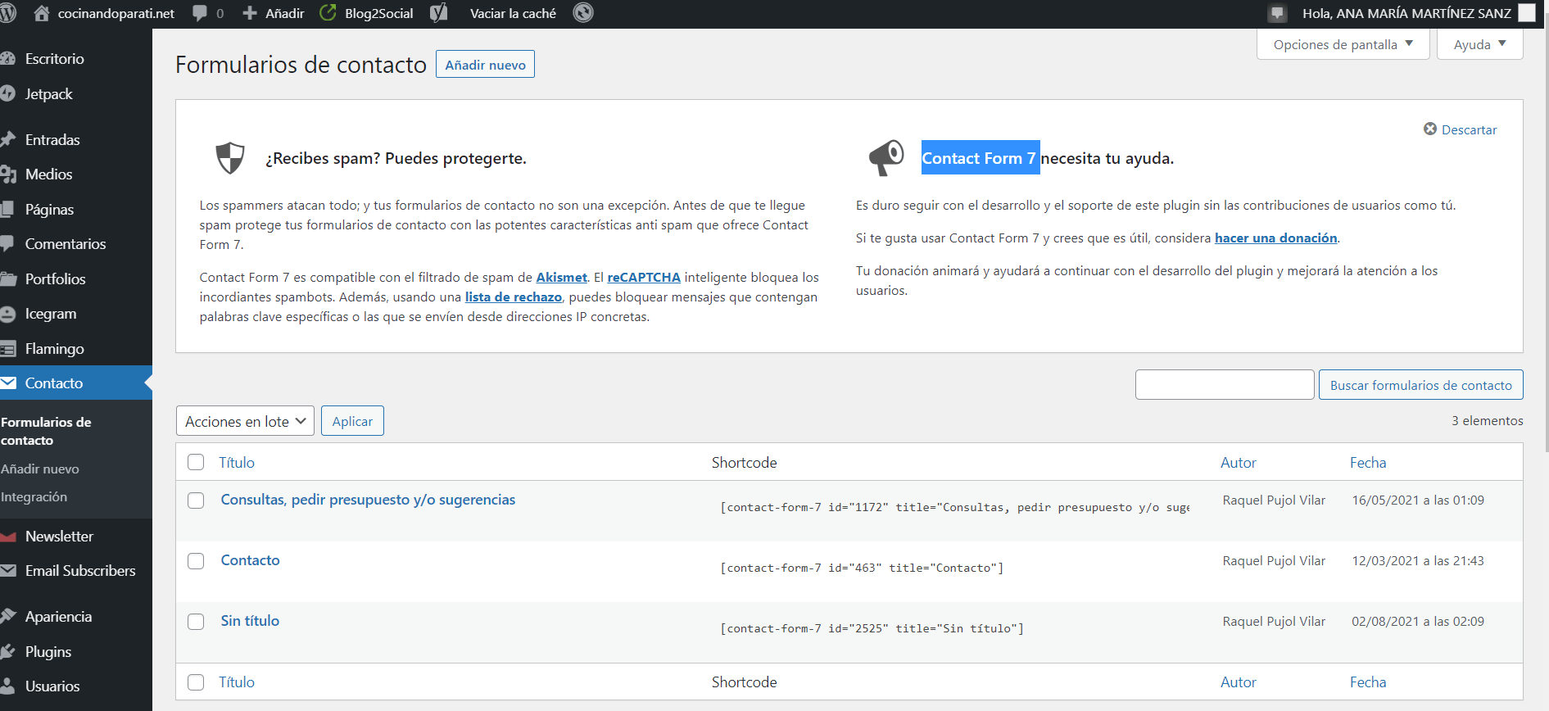Screen dimensions: 1549x711
Task: Open the Contacto form title link
Action: 250,560
